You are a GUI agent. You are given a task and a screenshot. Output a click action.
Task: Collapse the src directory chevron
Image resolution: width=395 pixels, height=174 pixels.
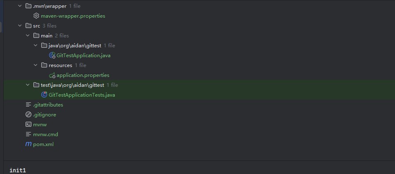point(20,26)
